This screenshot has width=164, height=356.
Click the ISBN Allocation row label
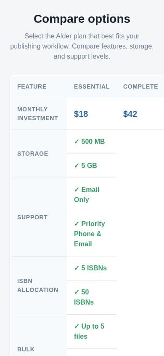click(x=37, y=286)
